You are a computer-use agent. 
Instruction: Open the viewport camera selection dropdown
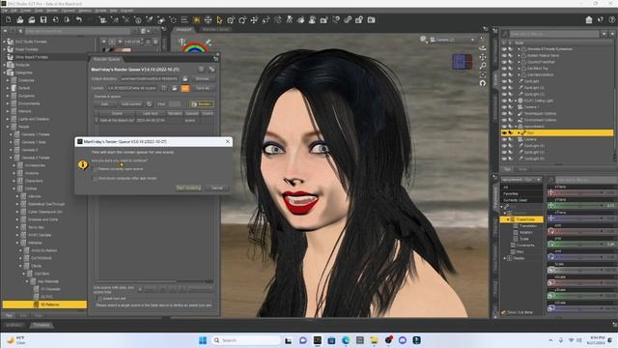click(x=453, y=40)
